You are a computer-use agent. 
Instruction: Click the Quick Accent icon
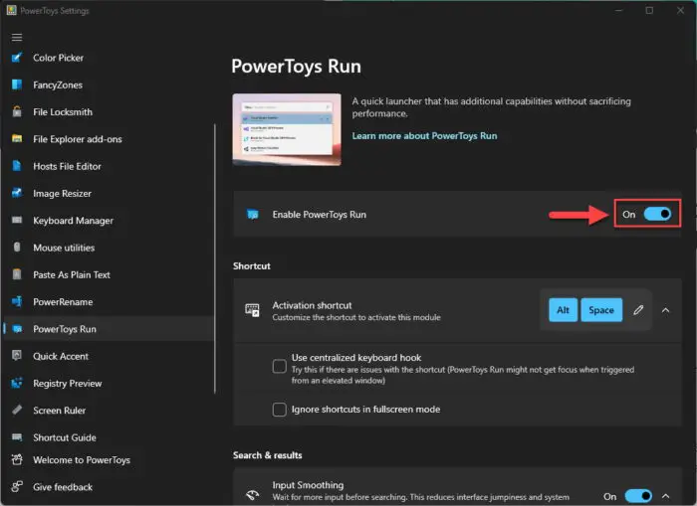(17, 356)
